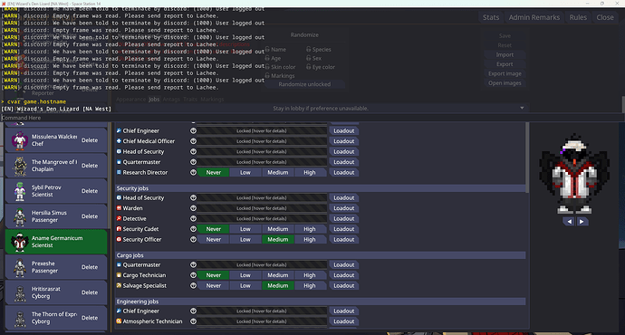Click the Hritisrasrat cyborg sprite
Viewport: 625px width, 335px height.
(19, 292)
